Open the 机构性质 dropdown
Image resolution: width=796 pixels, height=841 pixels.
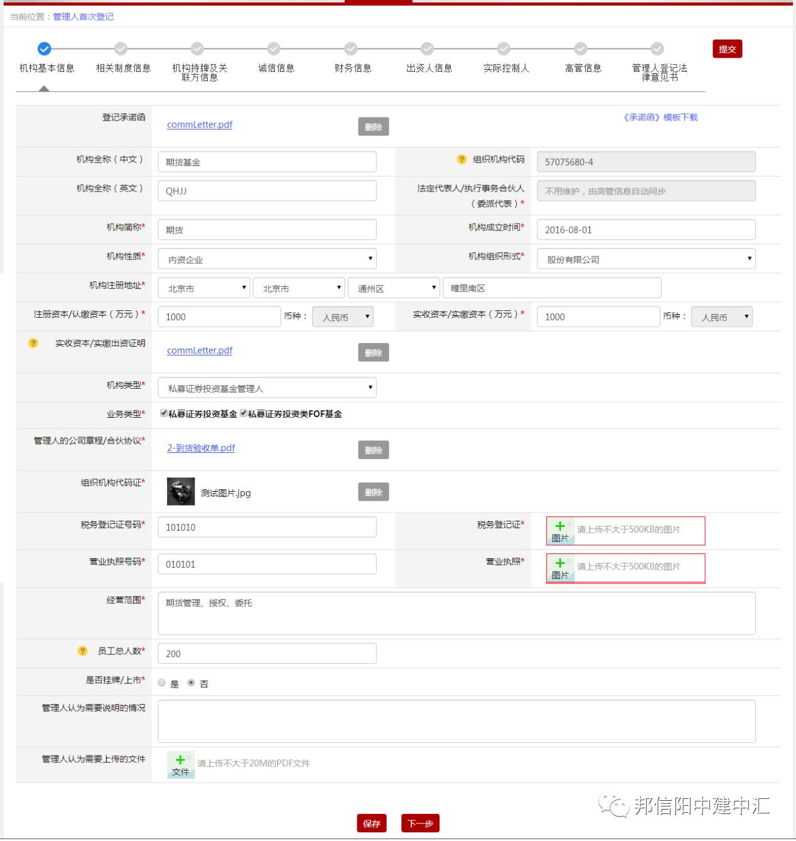point(267,259)
